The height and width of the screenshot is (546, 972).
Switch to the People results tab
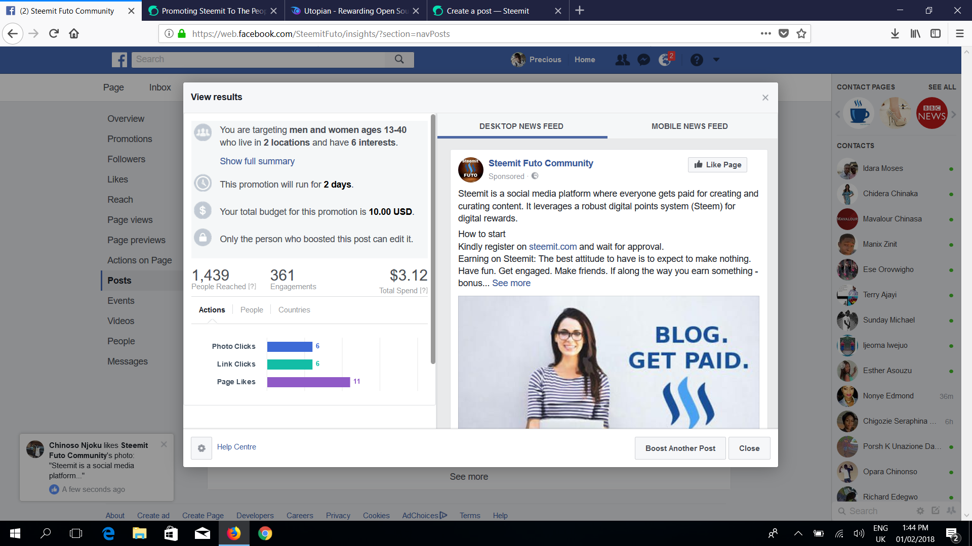(252, 310)
